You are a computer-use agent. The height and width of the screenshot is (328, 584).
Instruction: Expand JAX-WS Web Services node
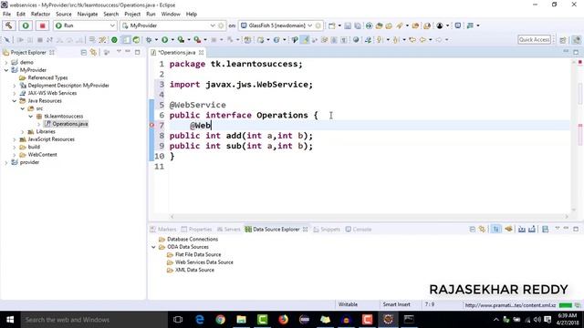(x=15, y=93)
